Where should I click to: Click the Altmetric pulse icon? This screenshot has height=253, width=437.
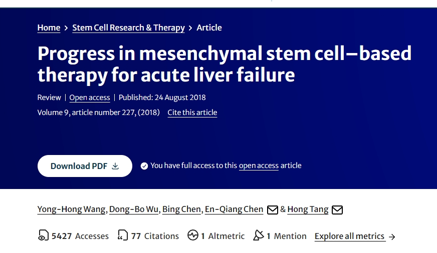click(193, 236)
